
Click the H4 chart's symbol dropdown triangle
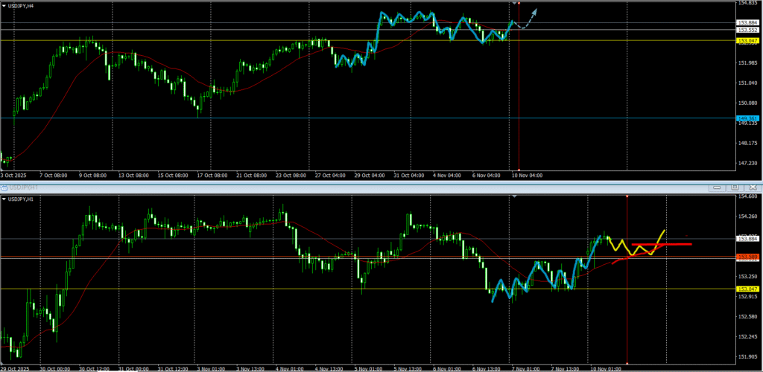point(4,5)
